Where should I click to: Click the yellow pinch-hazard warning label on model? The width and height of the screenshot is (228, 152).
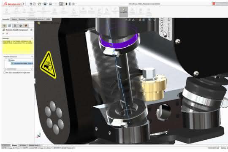[48, 65]
